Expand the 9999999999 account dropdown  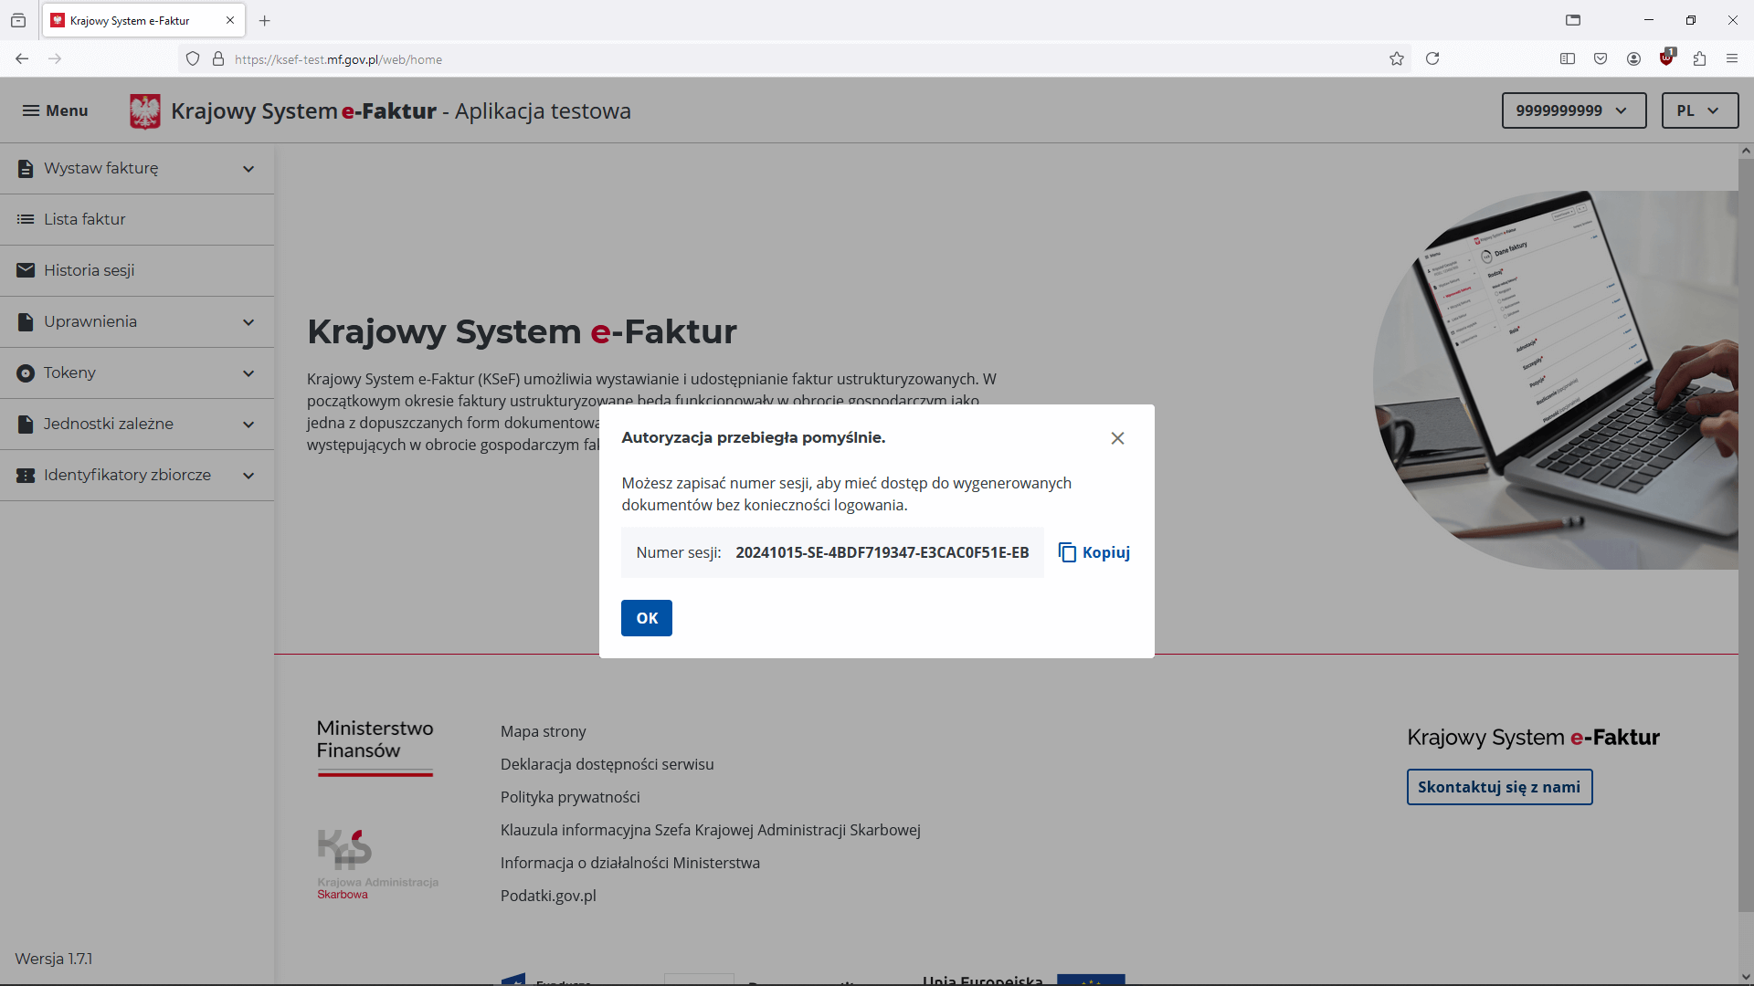(x=1573, y=110)
